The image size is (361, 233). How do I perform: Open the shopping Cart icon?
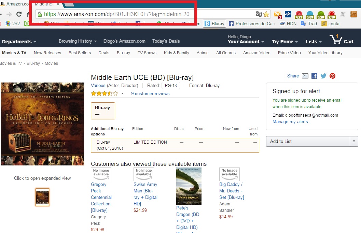tap(342, 40)
